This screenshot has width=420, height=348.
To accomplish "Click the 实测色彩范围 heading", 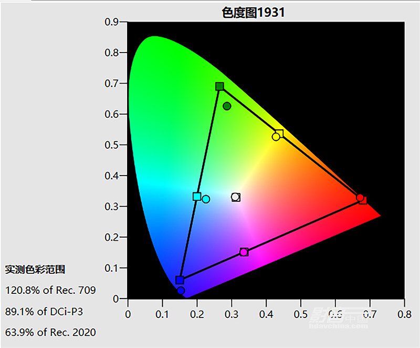I will point(35,270).
